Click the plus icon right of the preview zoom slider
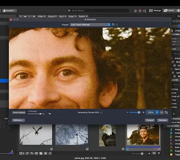Screen dimensions: 180x160 tap(143, 112)
